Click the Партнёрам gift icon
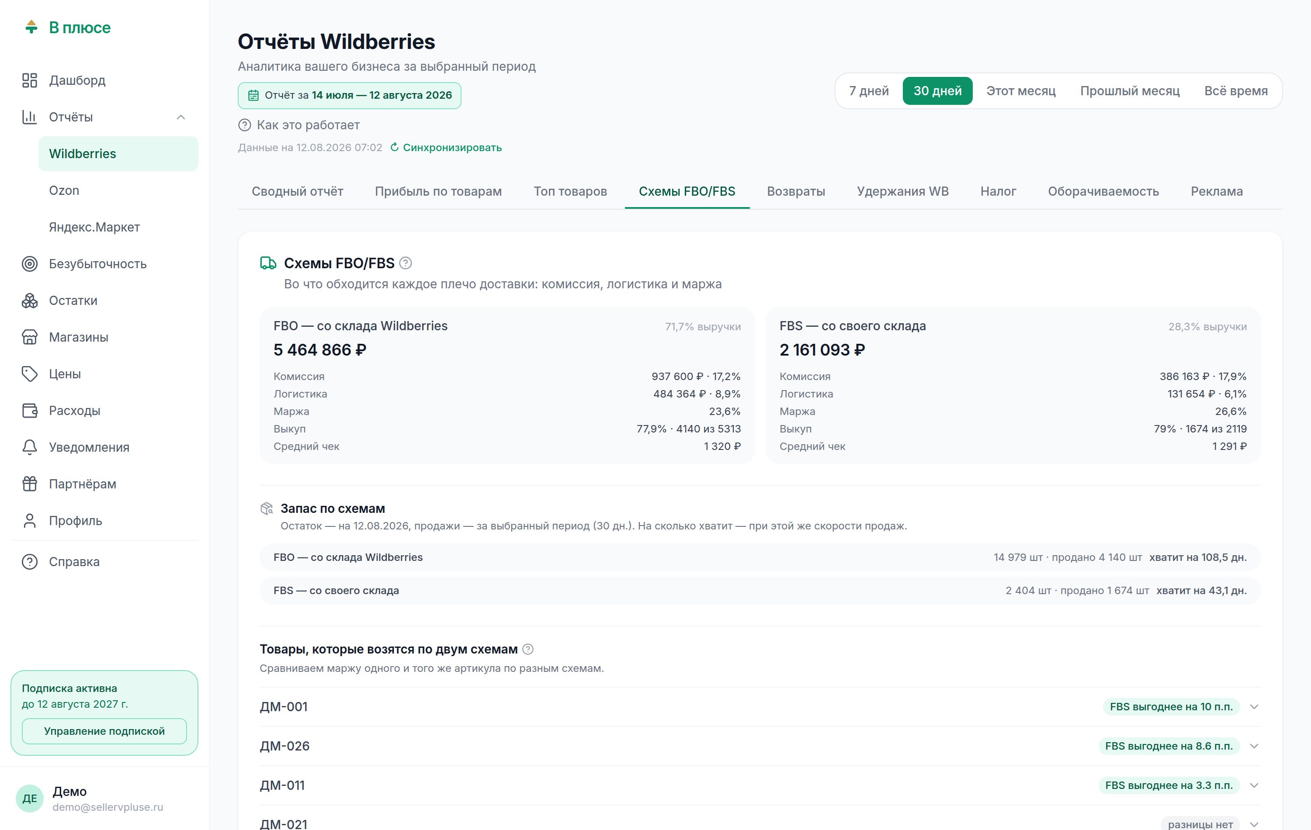 (29, 484)
